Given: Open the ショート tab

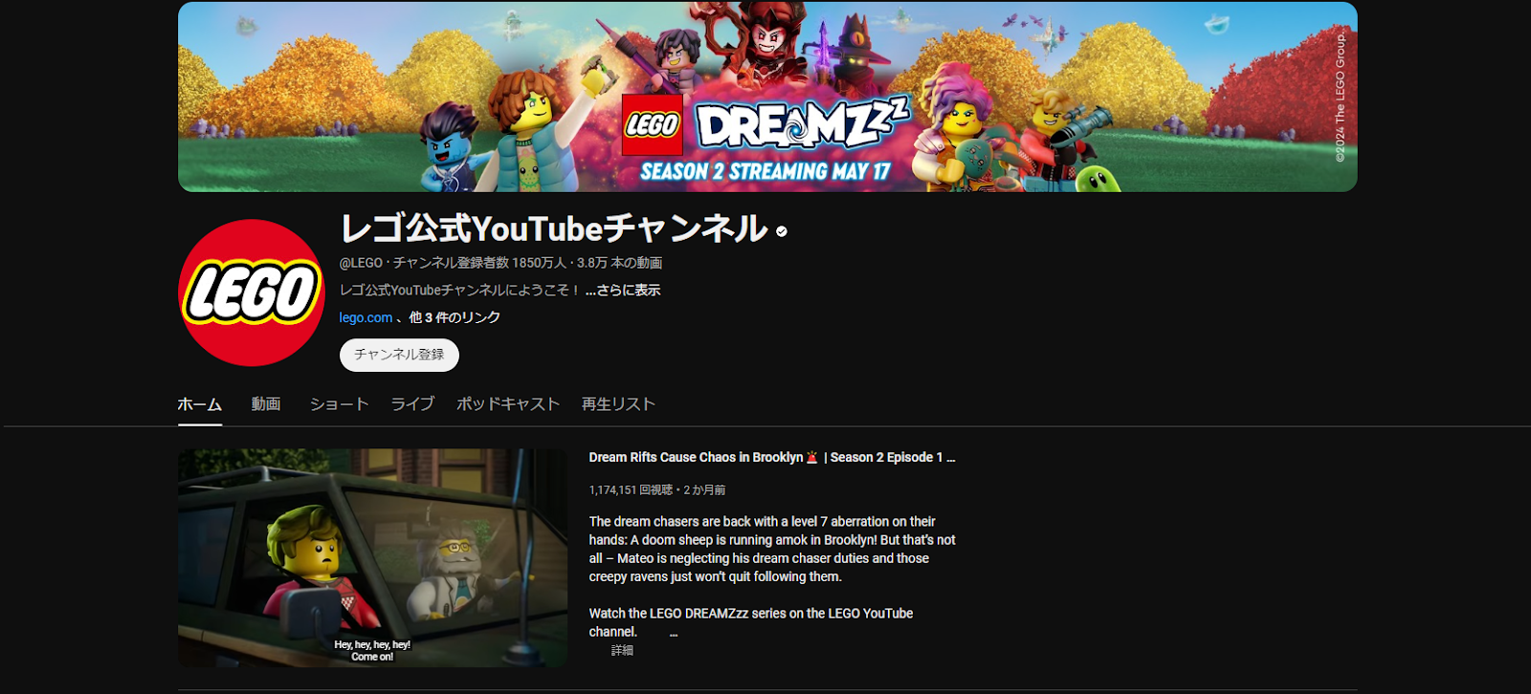Looking at the screenshot, I should 339,404.
